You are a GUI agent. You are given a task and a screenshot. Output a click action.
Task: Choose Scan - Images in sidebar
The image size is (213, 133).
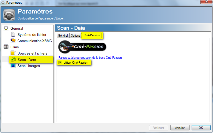(29, 66)
